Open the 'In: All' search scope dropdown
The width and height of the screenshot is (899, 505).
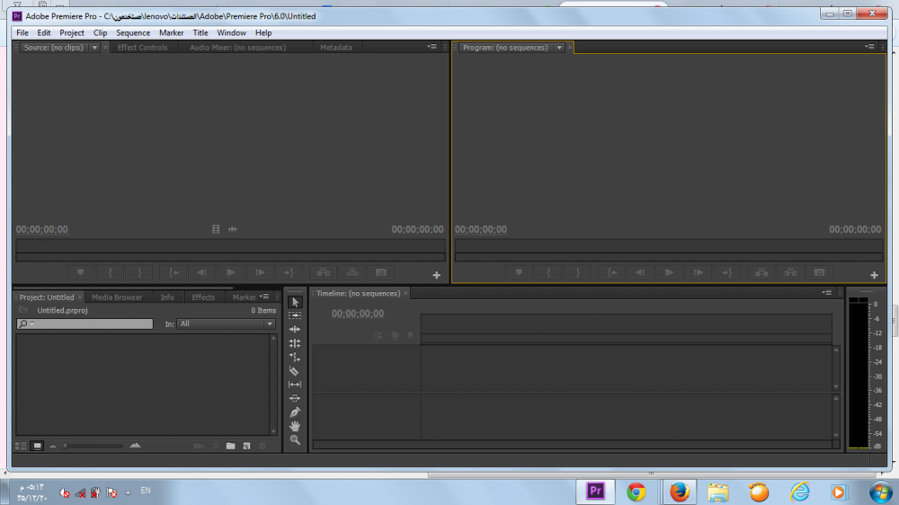pos(227,323)
